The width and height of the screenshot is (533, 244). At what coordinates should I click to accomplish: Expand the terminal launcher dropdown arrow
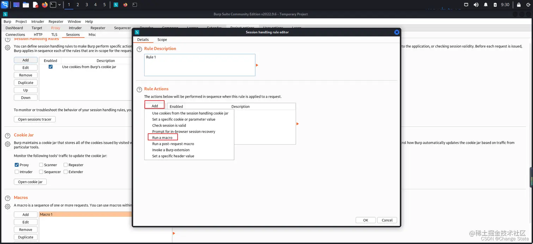pos(59,5)
